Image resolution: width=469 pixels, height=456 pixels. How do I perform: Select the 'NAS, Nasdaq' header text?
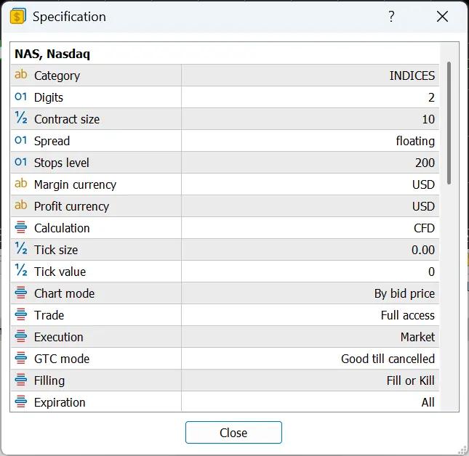(52, 54)
